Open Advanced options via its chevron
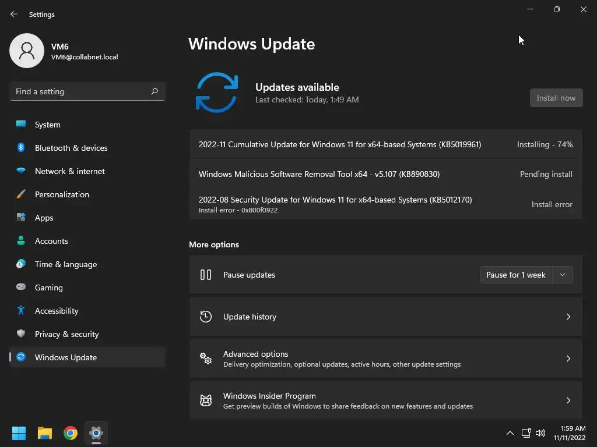The image size is (597, 447). pos(568,359)
